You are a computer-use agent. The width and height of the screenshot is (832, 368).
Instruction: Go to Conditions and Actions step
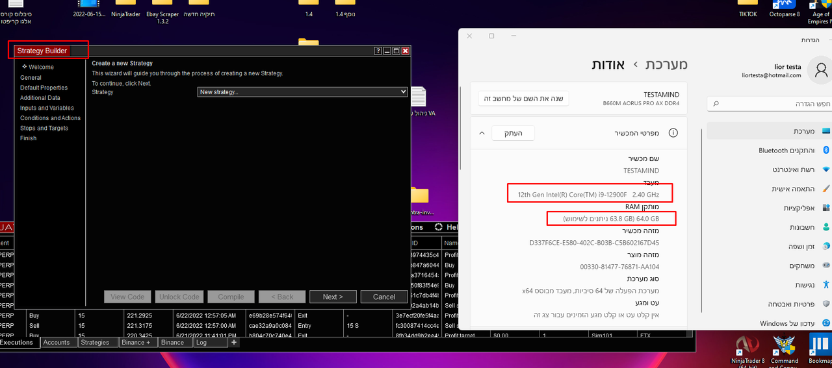[x=50, y=118]
